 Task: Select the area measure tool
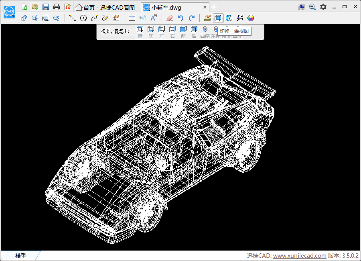click(143, 18)
